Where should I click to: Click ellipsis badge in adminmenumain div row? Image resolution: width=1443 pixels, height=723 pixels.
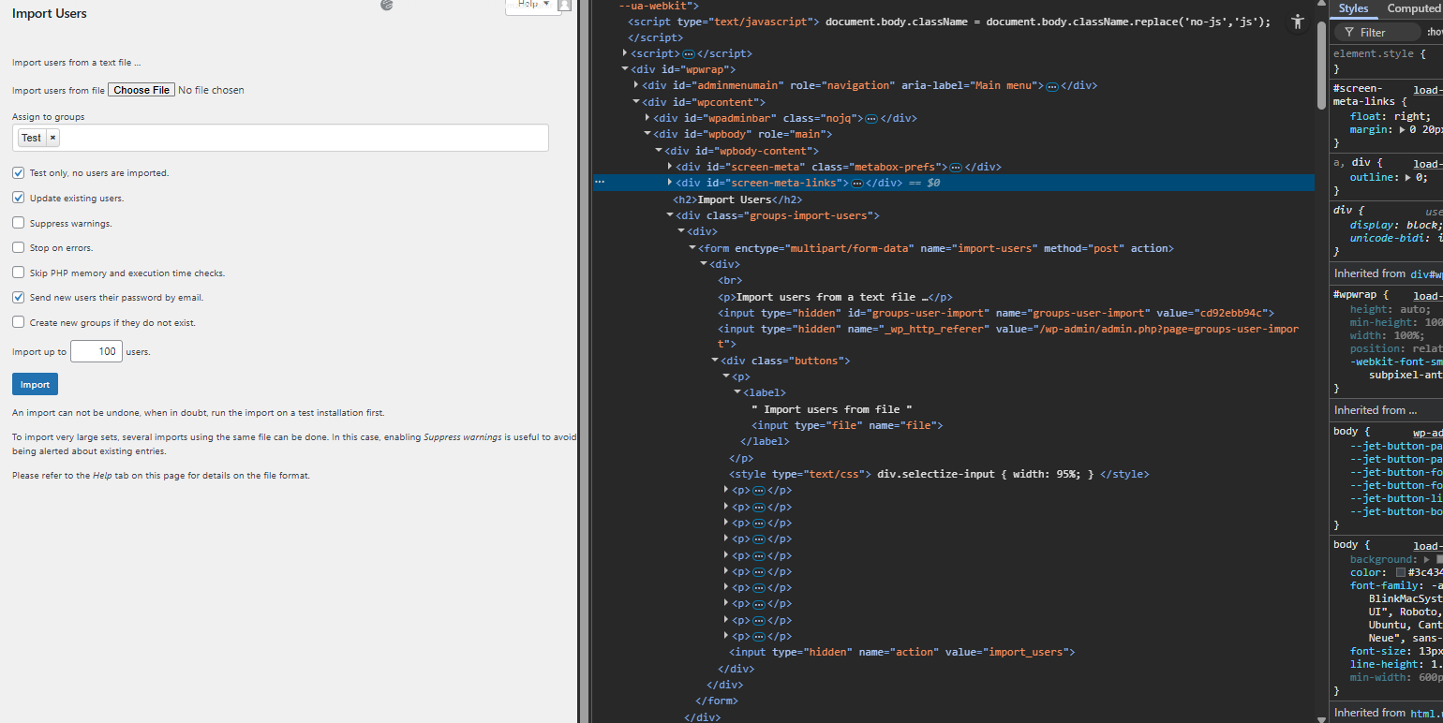[x=1052, y=86]
